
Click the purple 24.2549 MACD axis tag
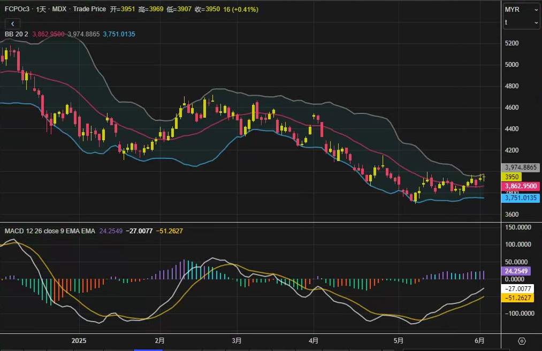coord(516,271)
